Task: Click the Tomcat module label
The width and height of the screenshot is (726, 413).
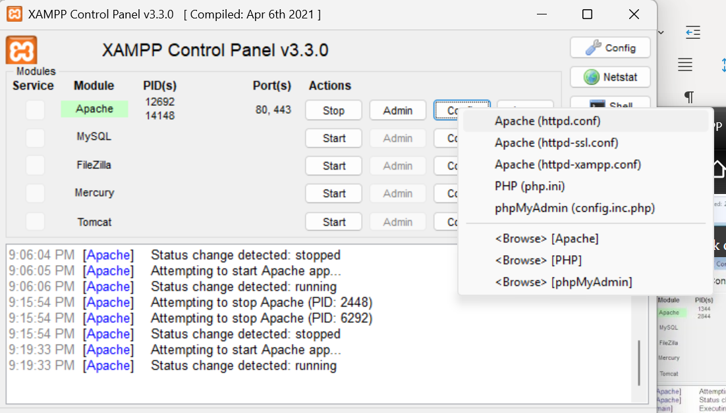Action: [x=94, y=222]
